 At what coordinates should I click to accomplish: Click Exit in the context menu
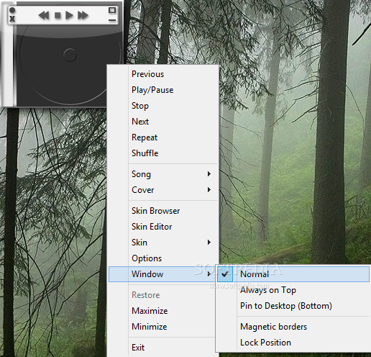(162, 348)
